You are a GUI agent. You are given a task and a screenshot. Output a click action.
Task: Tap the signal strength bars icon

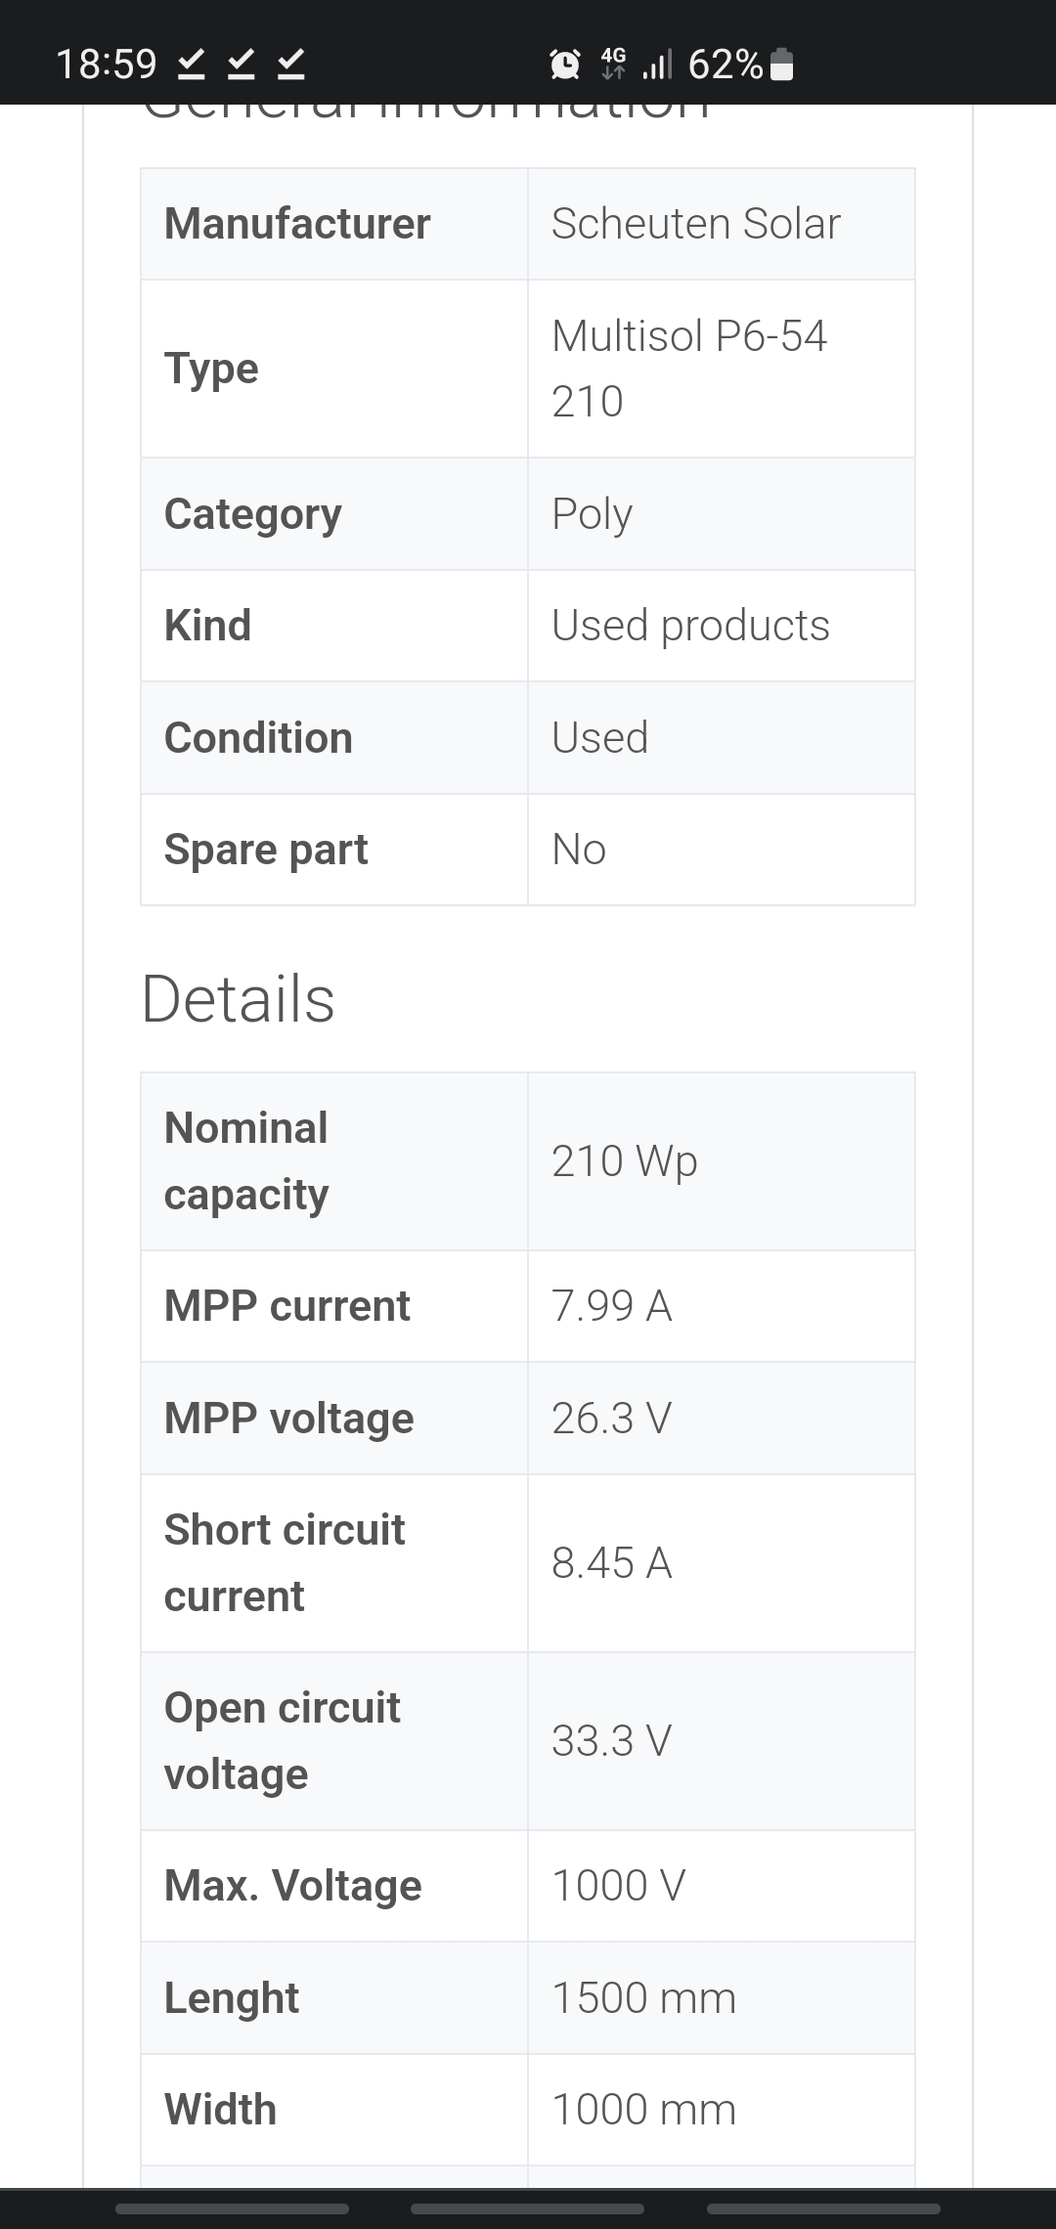657,65
